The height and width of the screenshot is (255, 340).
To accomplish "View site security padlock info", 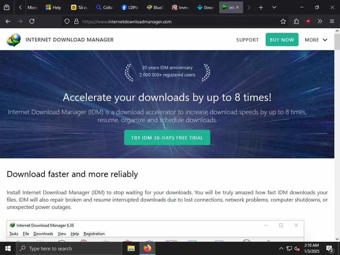I will 76,22.
